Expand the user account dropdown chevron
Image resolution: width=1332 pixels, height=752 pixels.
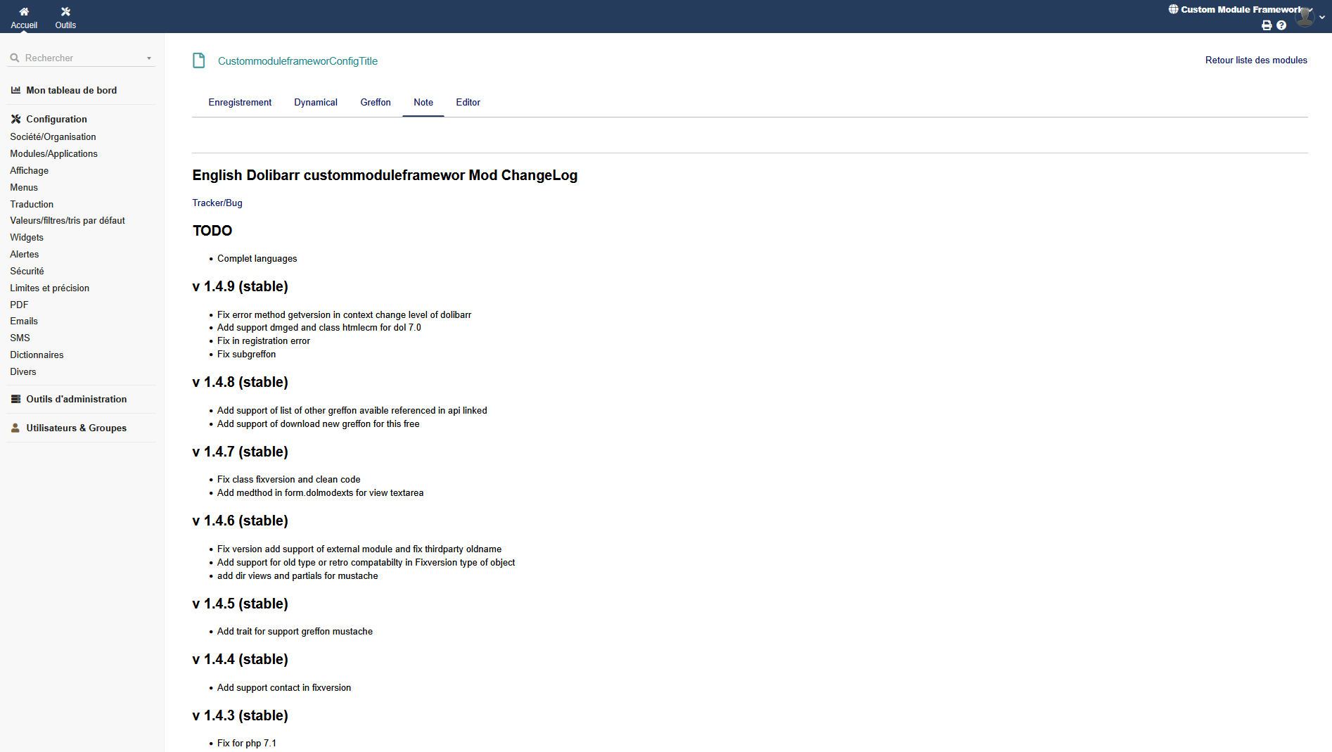[1322, 17]
